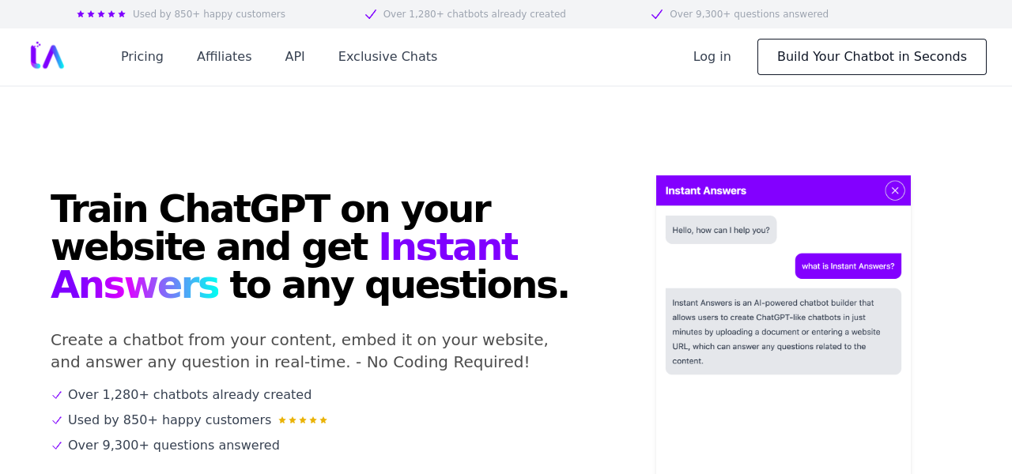Click the Instant Answers logo icon
The image size is (1012, 474).
47,56
